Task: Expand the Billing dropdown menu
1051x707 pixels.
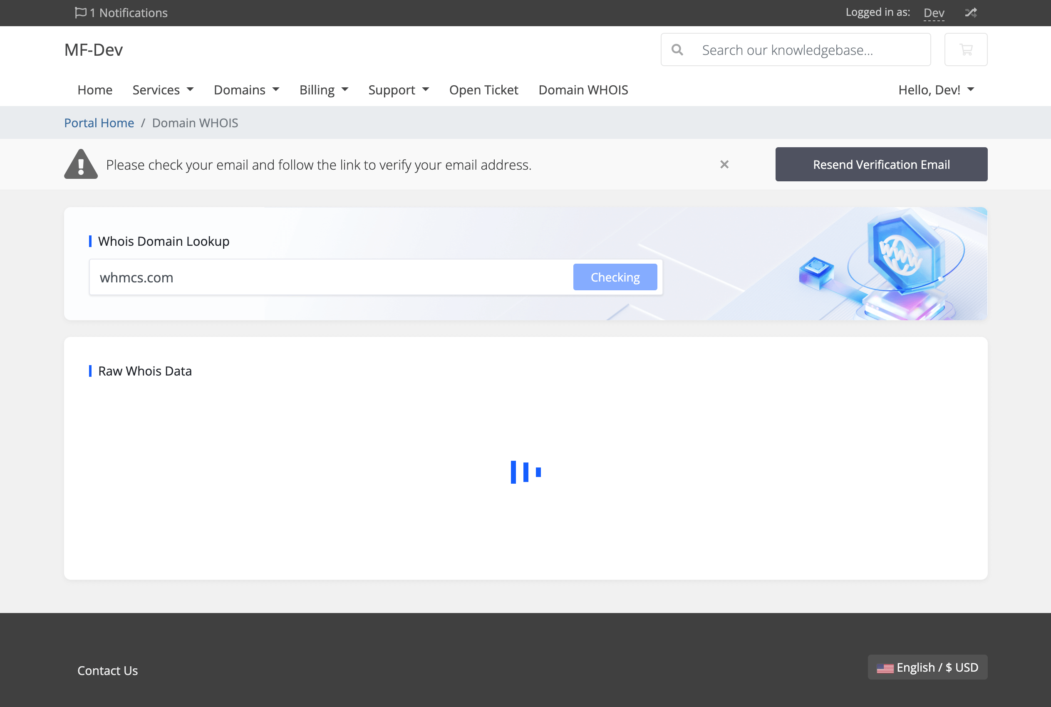Action: (324, 90)
